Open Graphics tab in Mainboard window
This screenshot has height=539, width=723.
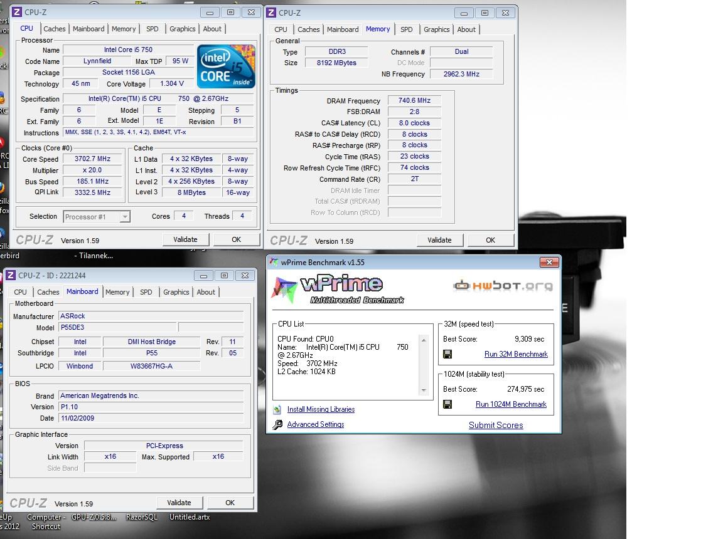(x=176, y=292)
